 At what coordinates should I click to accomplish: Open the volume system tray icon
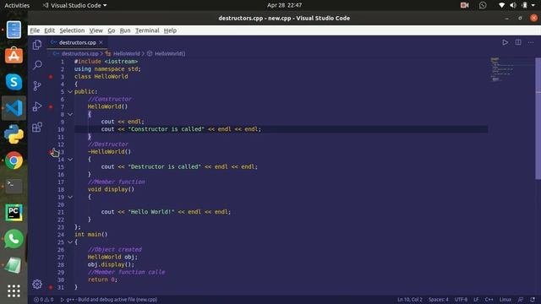pyautogui.click(x=513, y=5)
